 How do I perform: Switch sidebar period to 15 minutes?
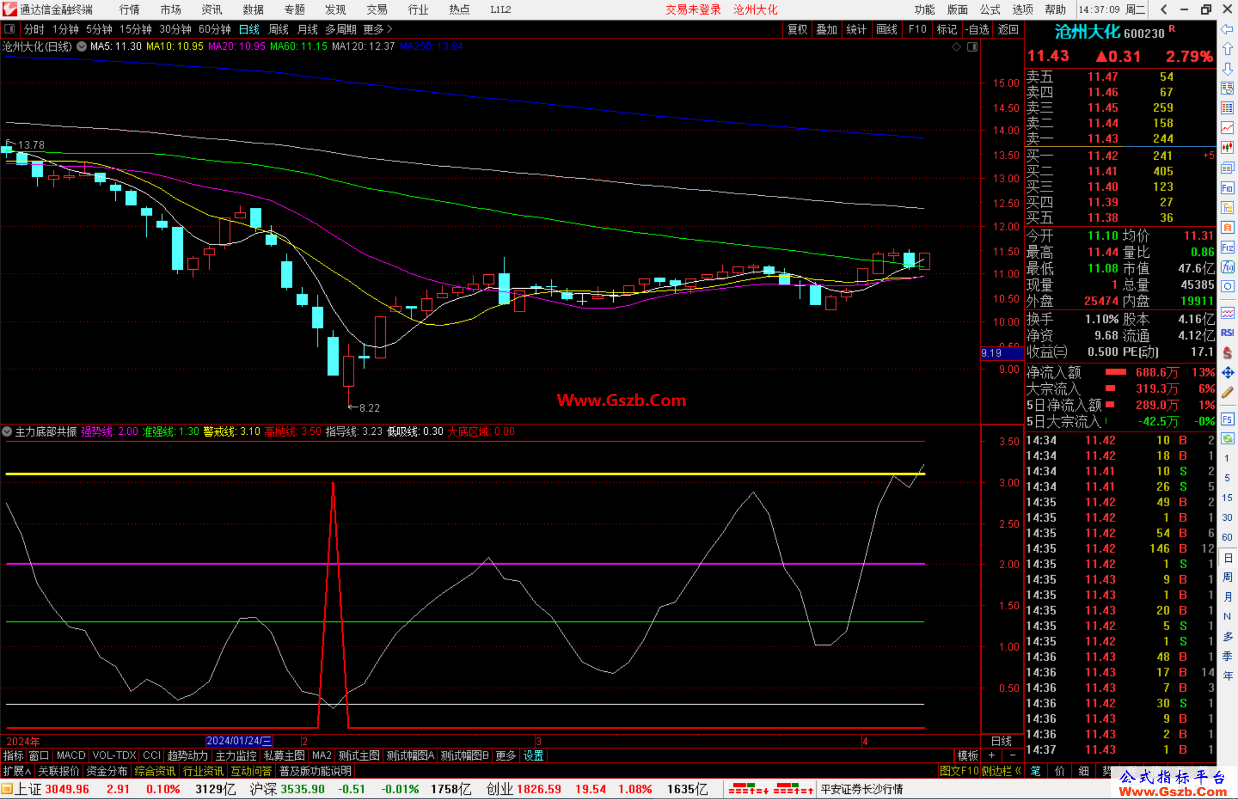[x=1227, y=498]
